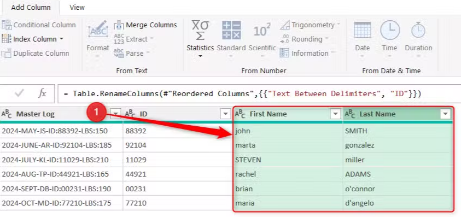Screen dimensions: 461x217
Task: Select Last Name cell ADAMS
Action: point(398,174)
